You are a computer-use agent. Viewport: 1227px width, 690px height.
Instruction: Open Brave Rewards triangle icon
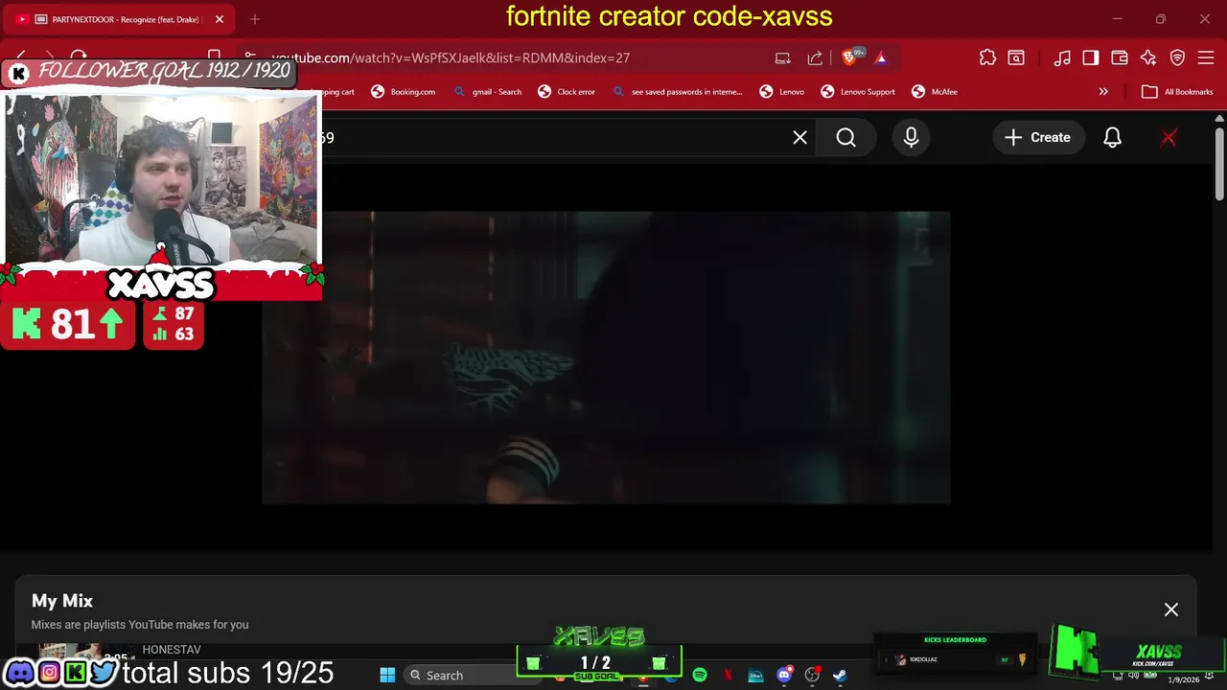point(881,58)
